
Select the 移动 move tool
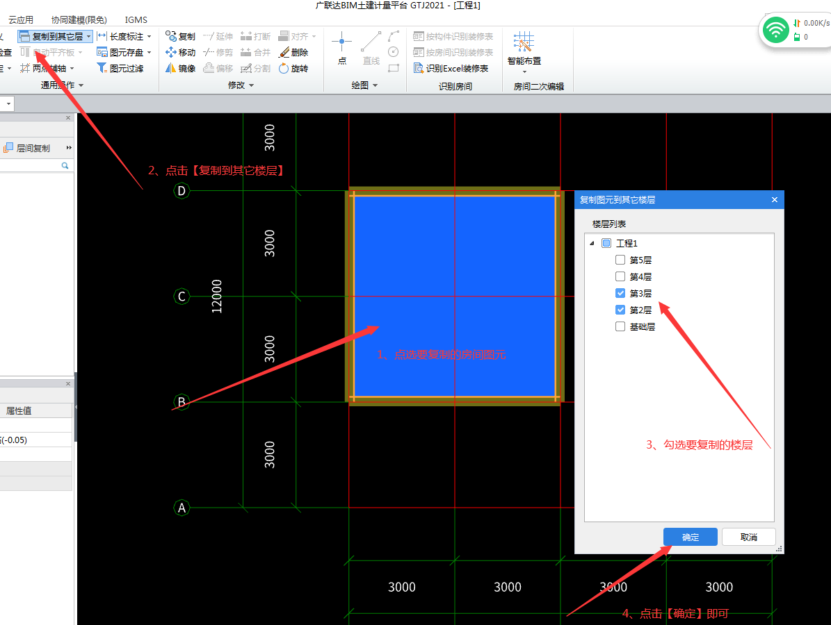click(x=180, y=52)
